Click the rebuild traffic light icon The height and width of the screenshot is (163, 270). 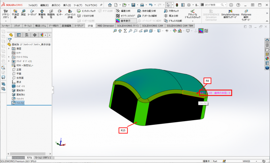tap(177, 5)
